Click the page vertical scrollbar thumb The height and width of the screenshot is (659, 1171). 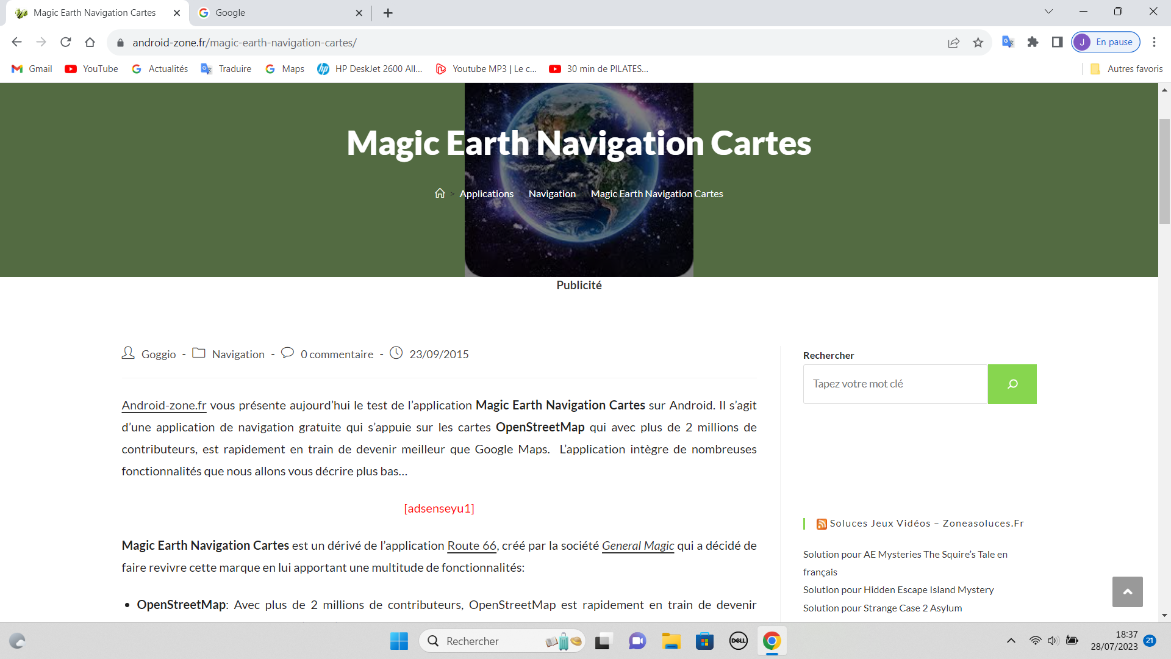[1164, 171]
